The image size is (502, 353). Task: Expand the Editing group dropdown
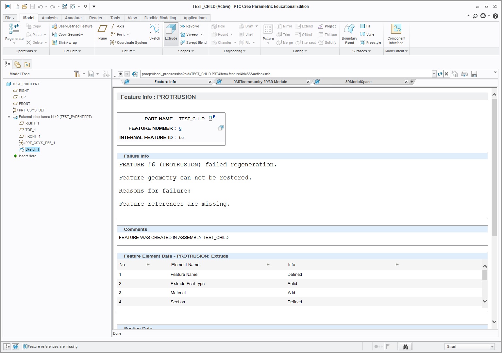pyautogui.click(x=300, y=51)
